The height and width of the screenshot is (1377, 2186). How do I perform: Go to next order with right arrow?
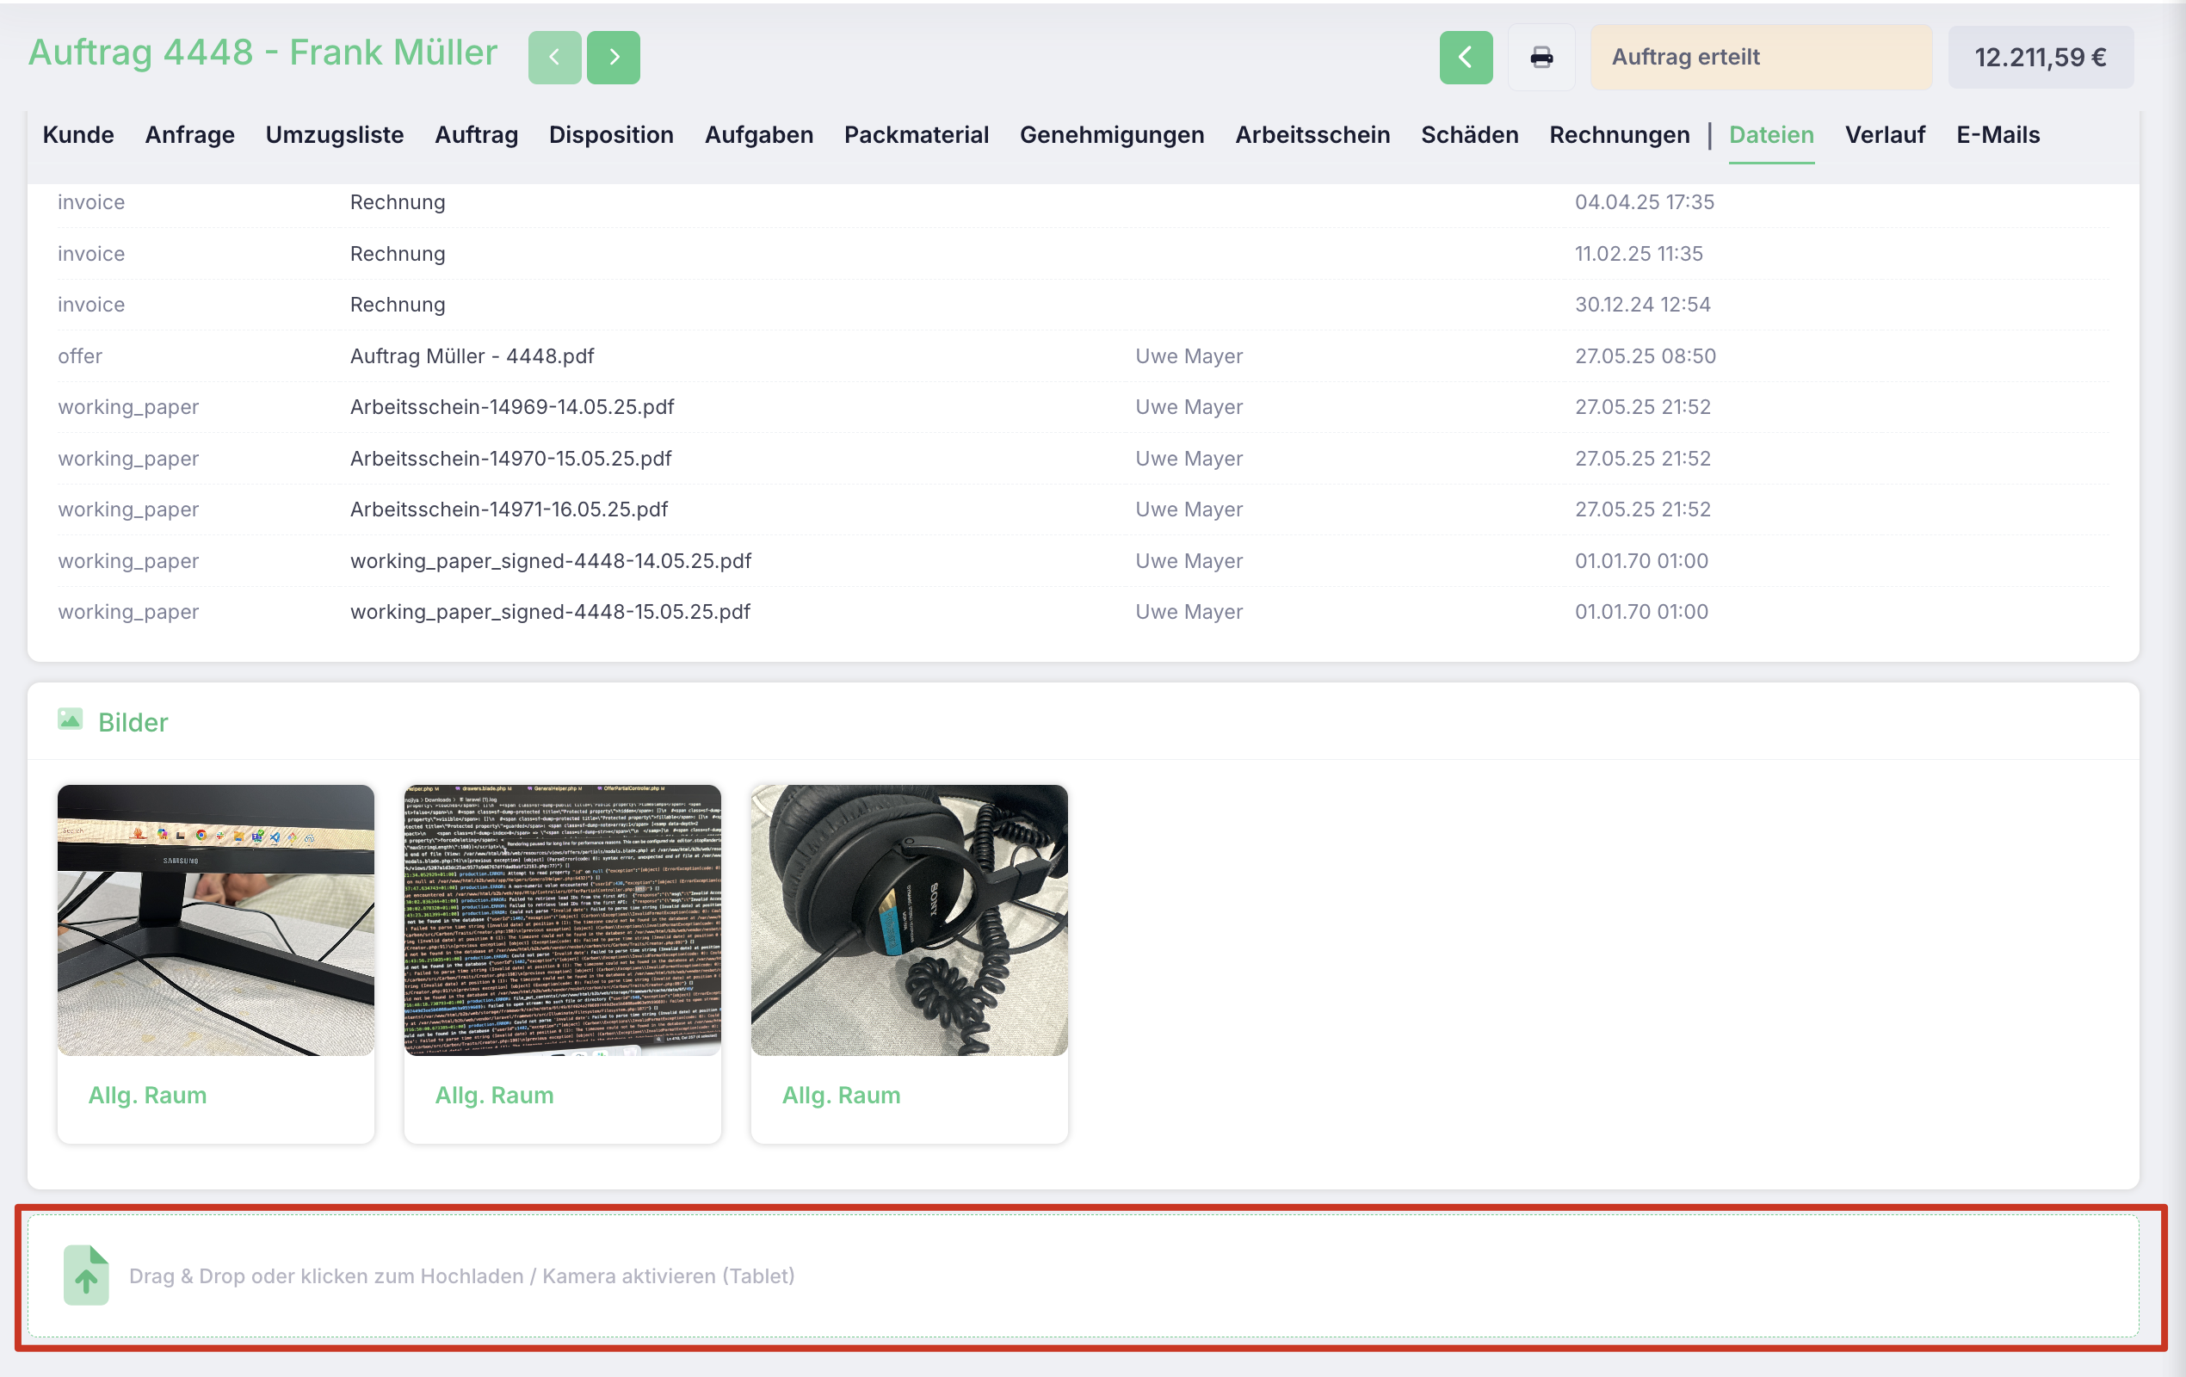(614, 57)
